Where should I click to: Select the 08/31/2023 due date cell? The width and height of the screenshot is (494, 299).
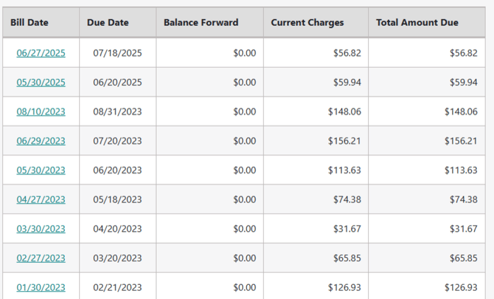(x=117, y=112)
